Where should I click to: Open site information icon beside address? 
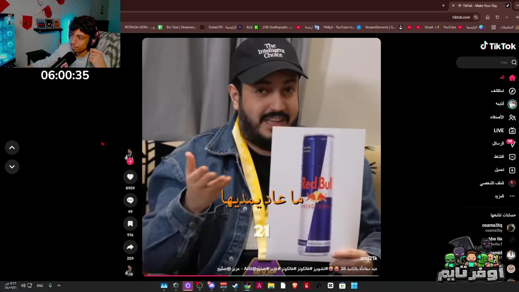[x=476, y=17]
